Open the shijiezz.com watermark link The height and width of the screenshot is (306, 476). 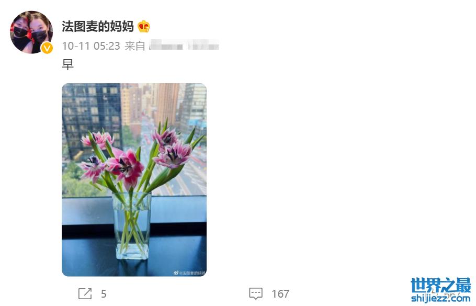coord(441,298)
